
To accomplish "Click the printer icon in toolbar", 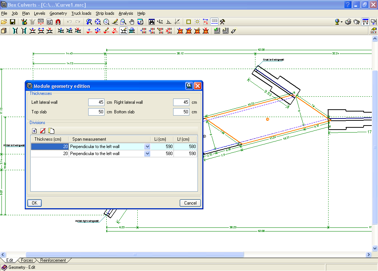I will (x=348, y=22).
